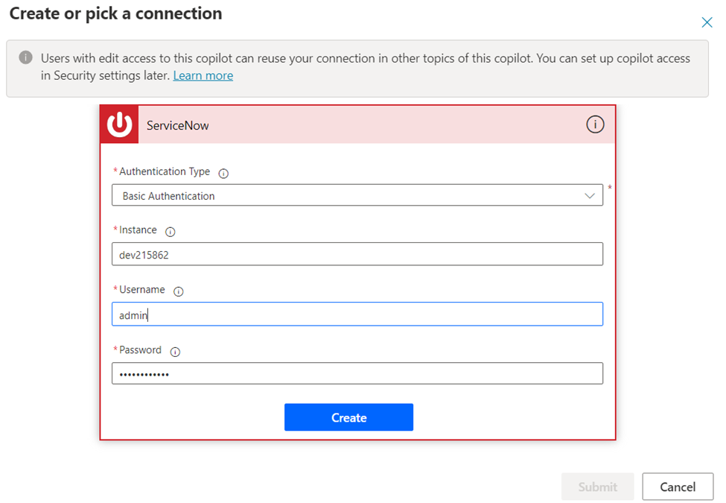Click the ServiceNow power logo icon
726x503 pixels.
click(119, 124)
